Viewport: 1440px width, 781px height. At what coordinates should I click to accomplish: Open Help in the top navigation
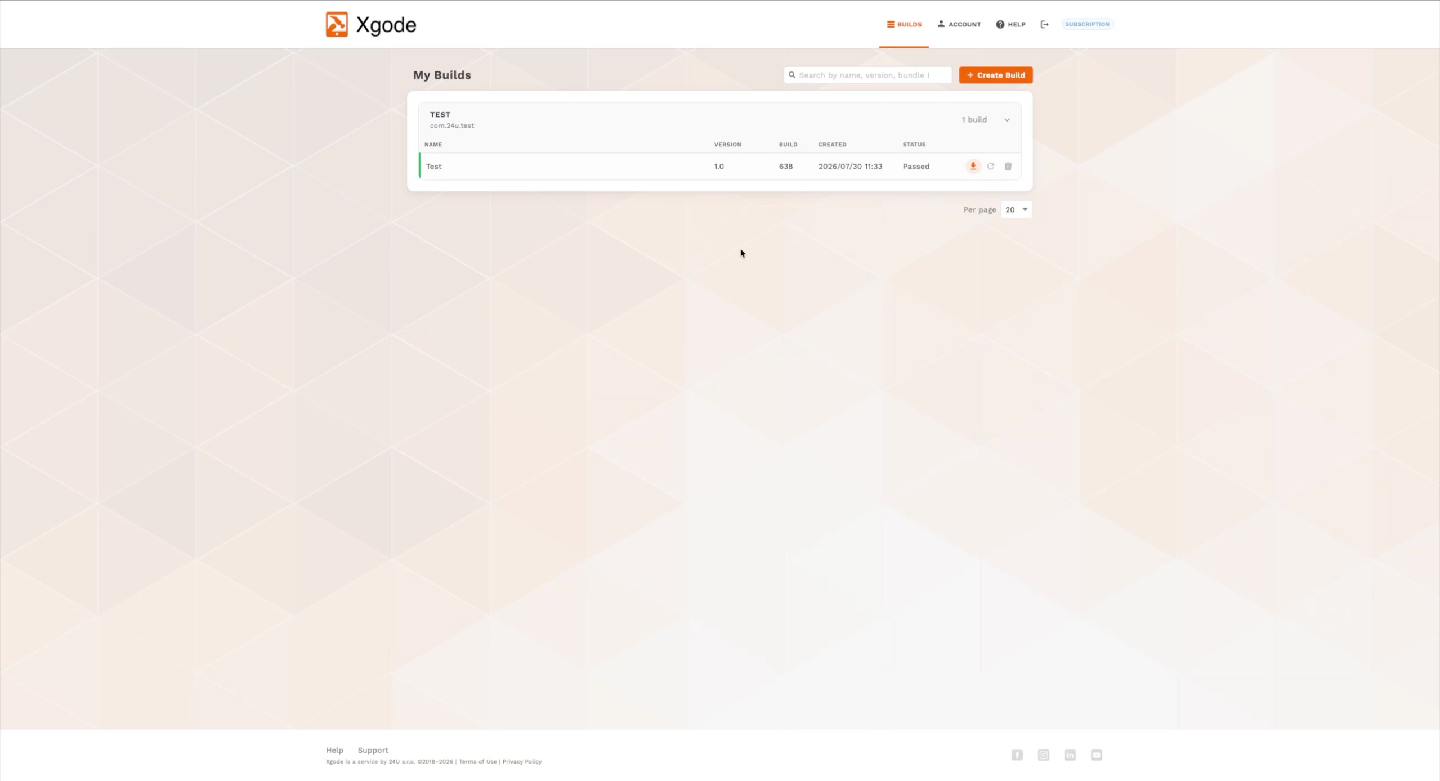click(1010, 24)
